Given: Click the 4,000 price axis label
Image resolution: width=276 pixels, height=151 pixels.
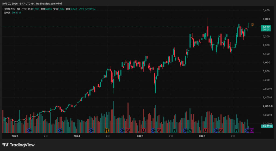Looking at the screenshot, I should pyautogui.click(x=266, y=63).
